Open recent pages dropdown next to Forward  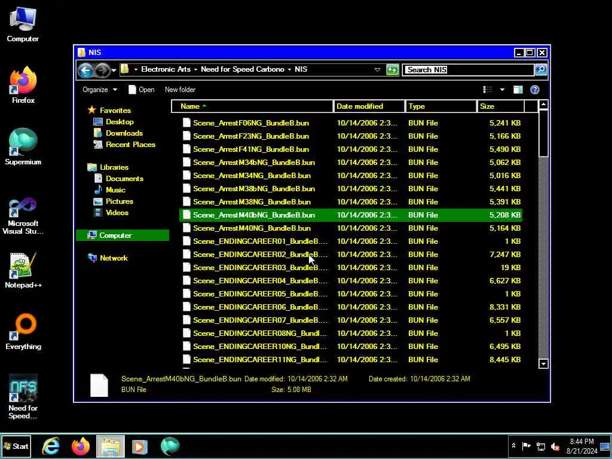114,71
